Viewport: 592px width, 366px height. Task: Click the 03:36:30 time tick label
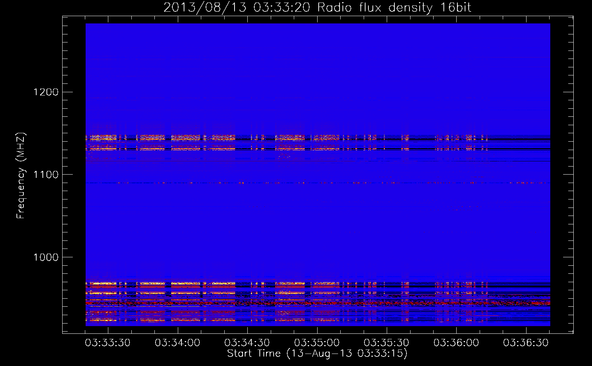[526, 343]
